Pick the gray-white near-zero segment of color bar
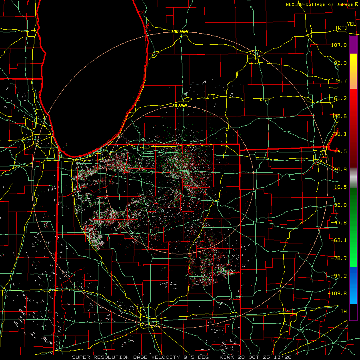The height and width of the screenshot is (360, 360). pyautogui.click(x=353, y=178)
